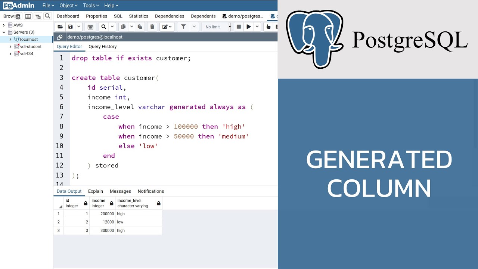Viewport: 478px width, 269px height.
Task: Open the Save options dropdown arrow
Action: [x=78, y=27]
